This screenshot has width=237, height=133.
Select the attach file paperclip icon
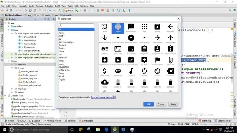170,60
